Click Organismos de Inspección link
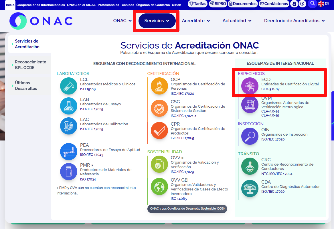Viewport: 334px width, 229px height. click(x=284, y=134)
